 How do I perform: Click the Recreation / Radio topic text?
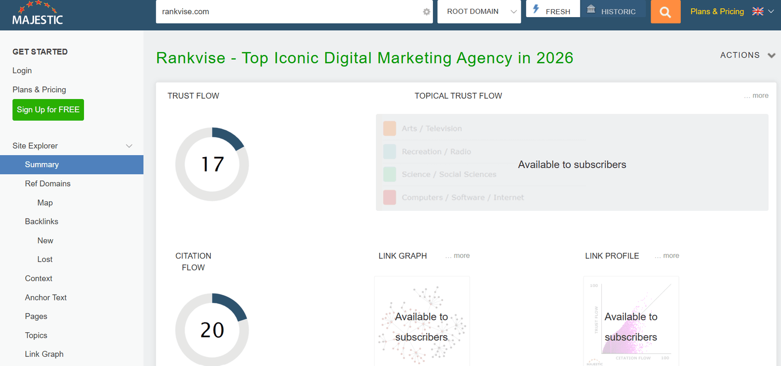(436, 152)
